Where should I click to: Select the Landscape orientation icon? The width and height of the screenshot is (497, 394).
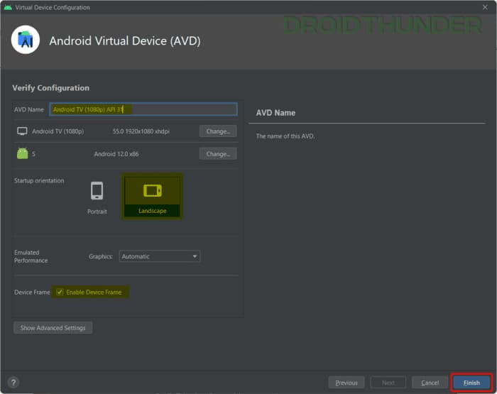[153, 191]
